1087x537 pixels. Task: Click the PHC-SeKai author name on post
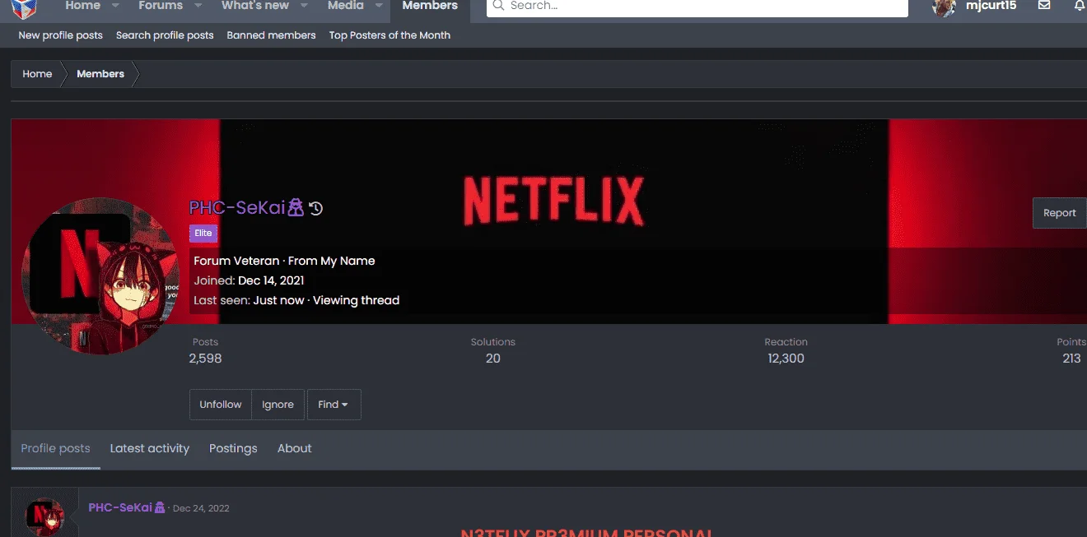(120, 507)
